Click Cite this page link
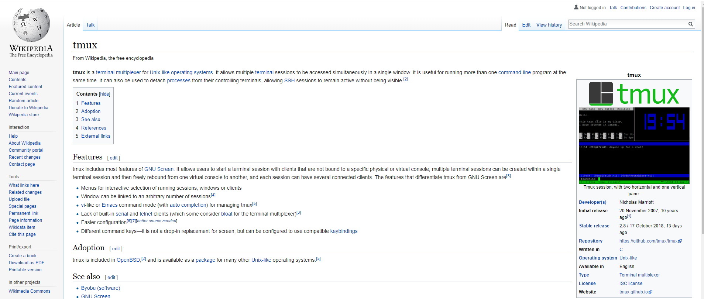This screenshot has width=704, height=299. 22,234
